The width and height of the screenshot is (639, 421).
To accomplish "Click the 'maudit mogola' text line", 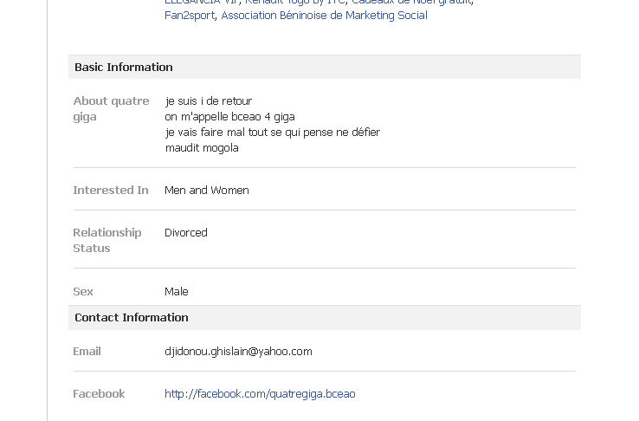I will click(202, 147).
